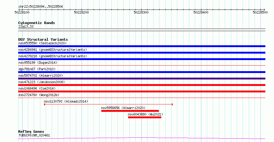This screenshot has width=274, height=142.
Task: Select the RefSeq Genes track title
Action: tap(31, 132)
